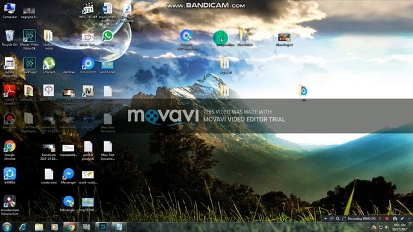Open the tmp37295 image file
The height and width of the screenshot is (232, 413).
[88, 205]
